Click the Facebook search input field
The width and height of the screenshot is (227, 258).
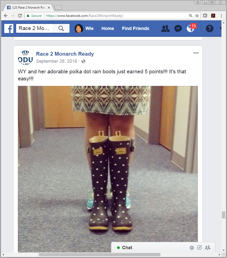36,28
